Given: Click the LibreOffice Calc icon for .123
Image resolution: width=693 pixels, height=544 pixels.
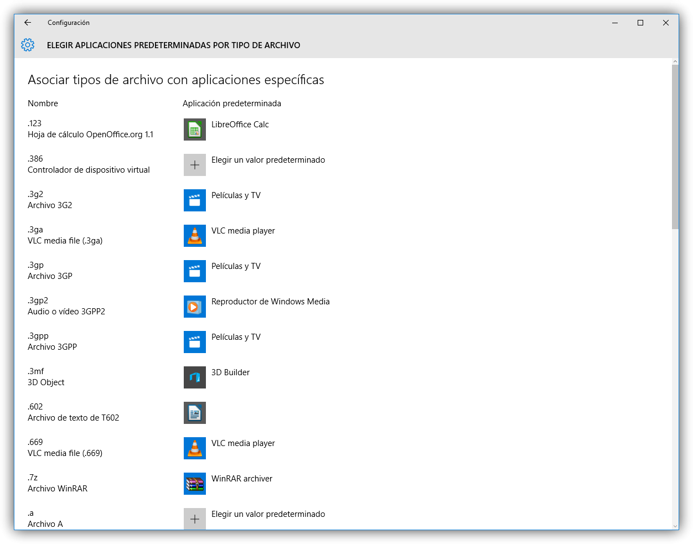Looking at the screenshot, I should [x=195, y=129].
